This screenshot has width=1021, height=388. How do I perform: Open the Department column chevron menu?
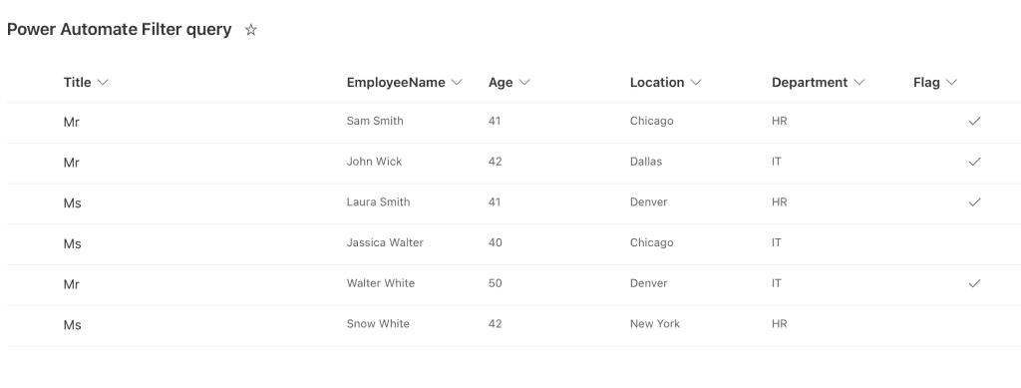pos(858,82)
